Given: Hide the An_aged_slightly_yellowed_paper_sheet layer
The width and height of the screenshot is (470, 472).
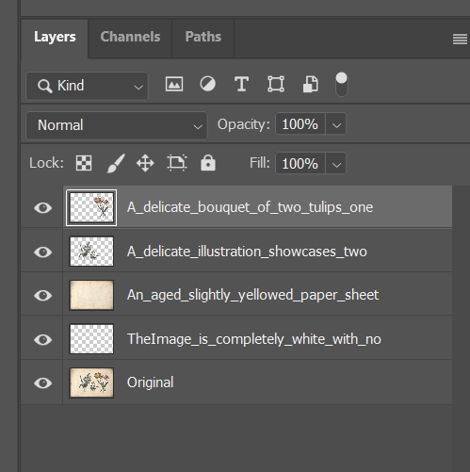Looking at the screenshot, I should [42, 295].
